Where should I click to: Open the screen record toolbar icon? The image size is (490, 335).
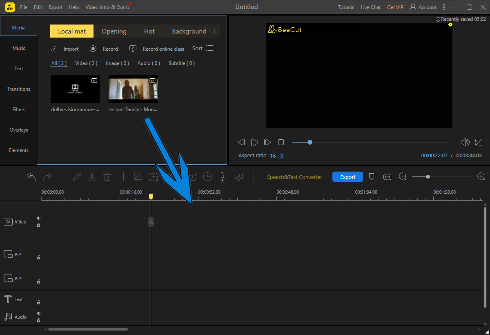point(238,176)
